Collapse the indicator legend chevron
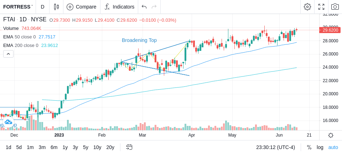342x154 pixels. pos(8,54)
